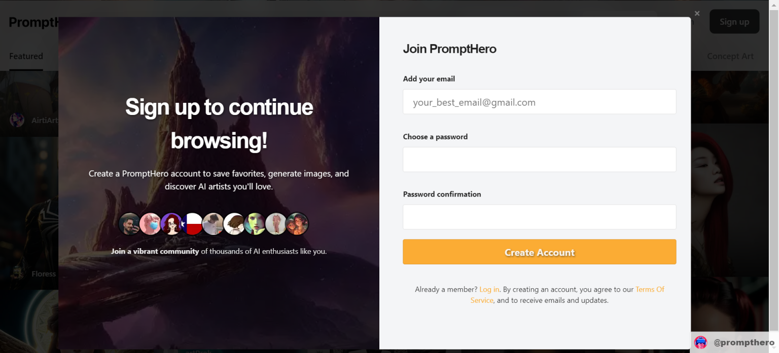Image resolution: width=779 pixels, height=353 pixels.
Task: Dismiss the signup modal with the X
Action: 697,13
